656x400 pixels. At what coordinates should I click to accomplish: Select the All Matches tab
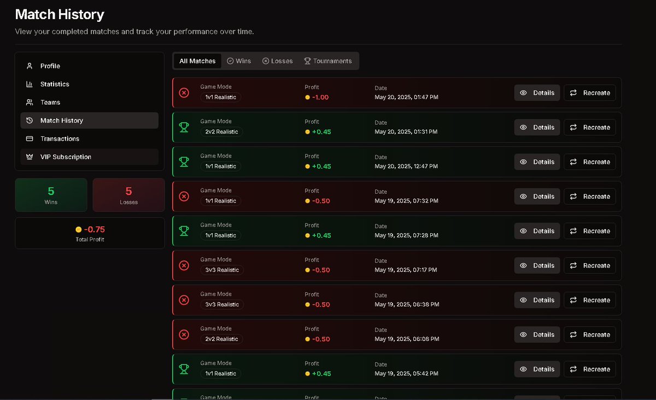coord(197,61)
